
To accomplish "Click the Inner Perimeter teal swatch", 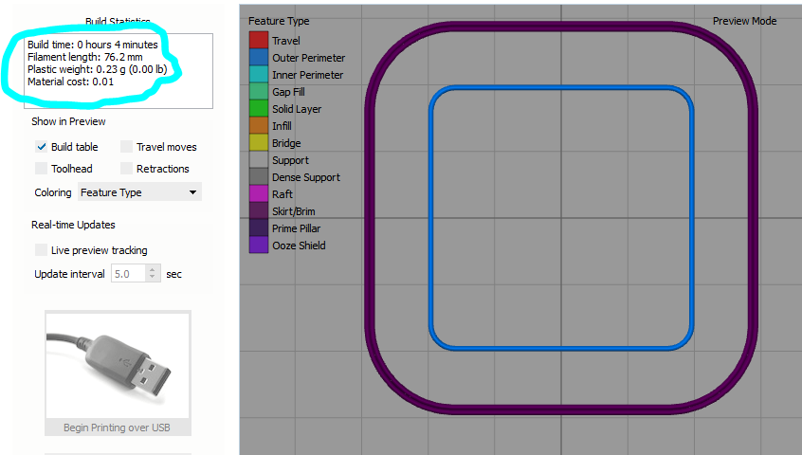I will (x=258, y=75).
